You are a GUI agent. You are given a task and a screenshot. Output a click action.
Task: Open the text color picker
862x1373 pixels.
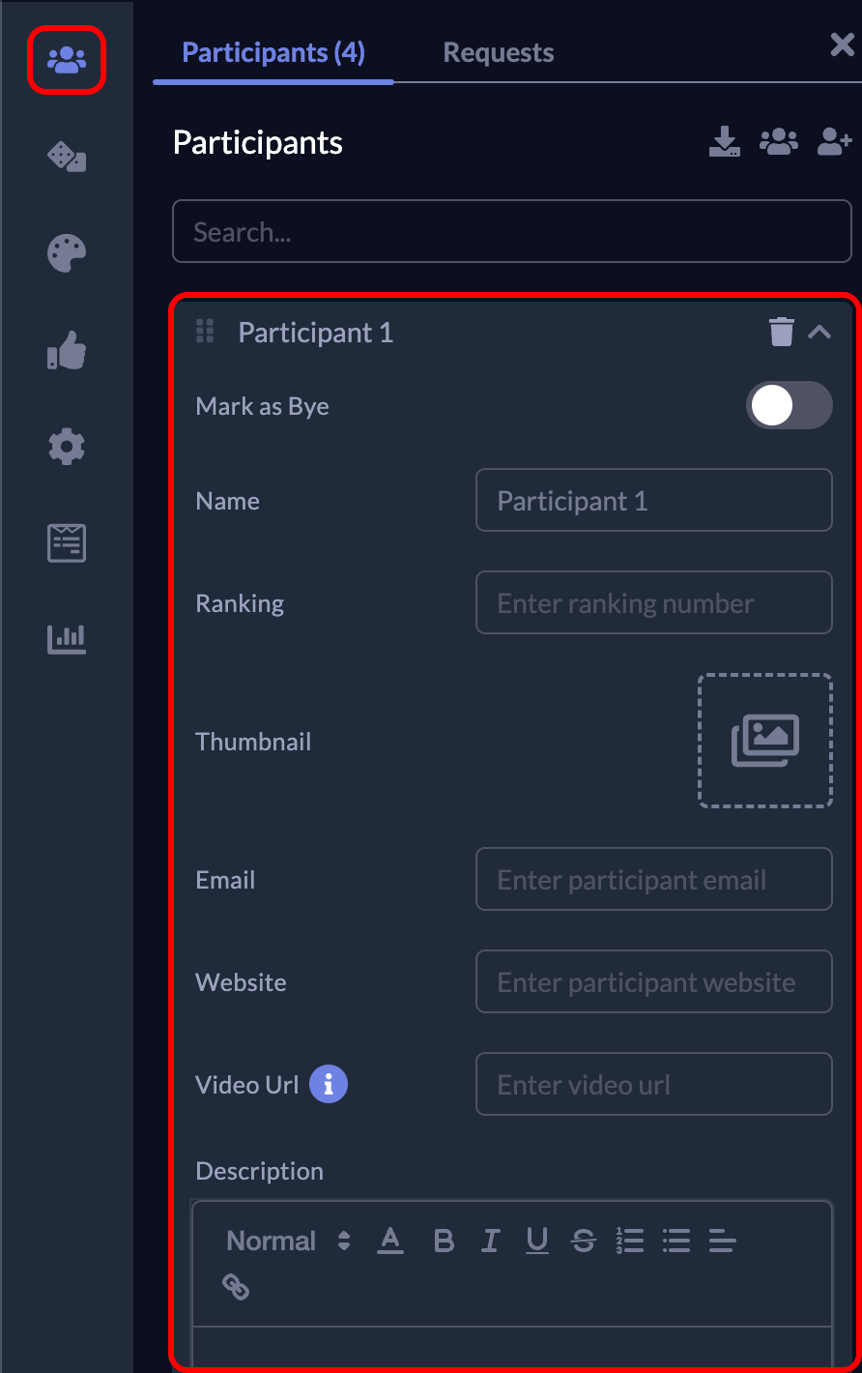[390, 1241]
